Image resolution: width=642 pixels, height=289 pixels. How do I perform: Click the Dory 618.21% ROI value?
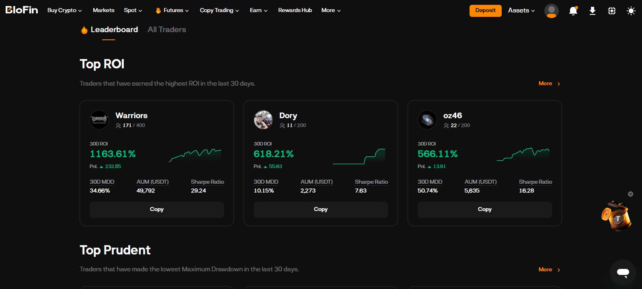pos(273,154)
